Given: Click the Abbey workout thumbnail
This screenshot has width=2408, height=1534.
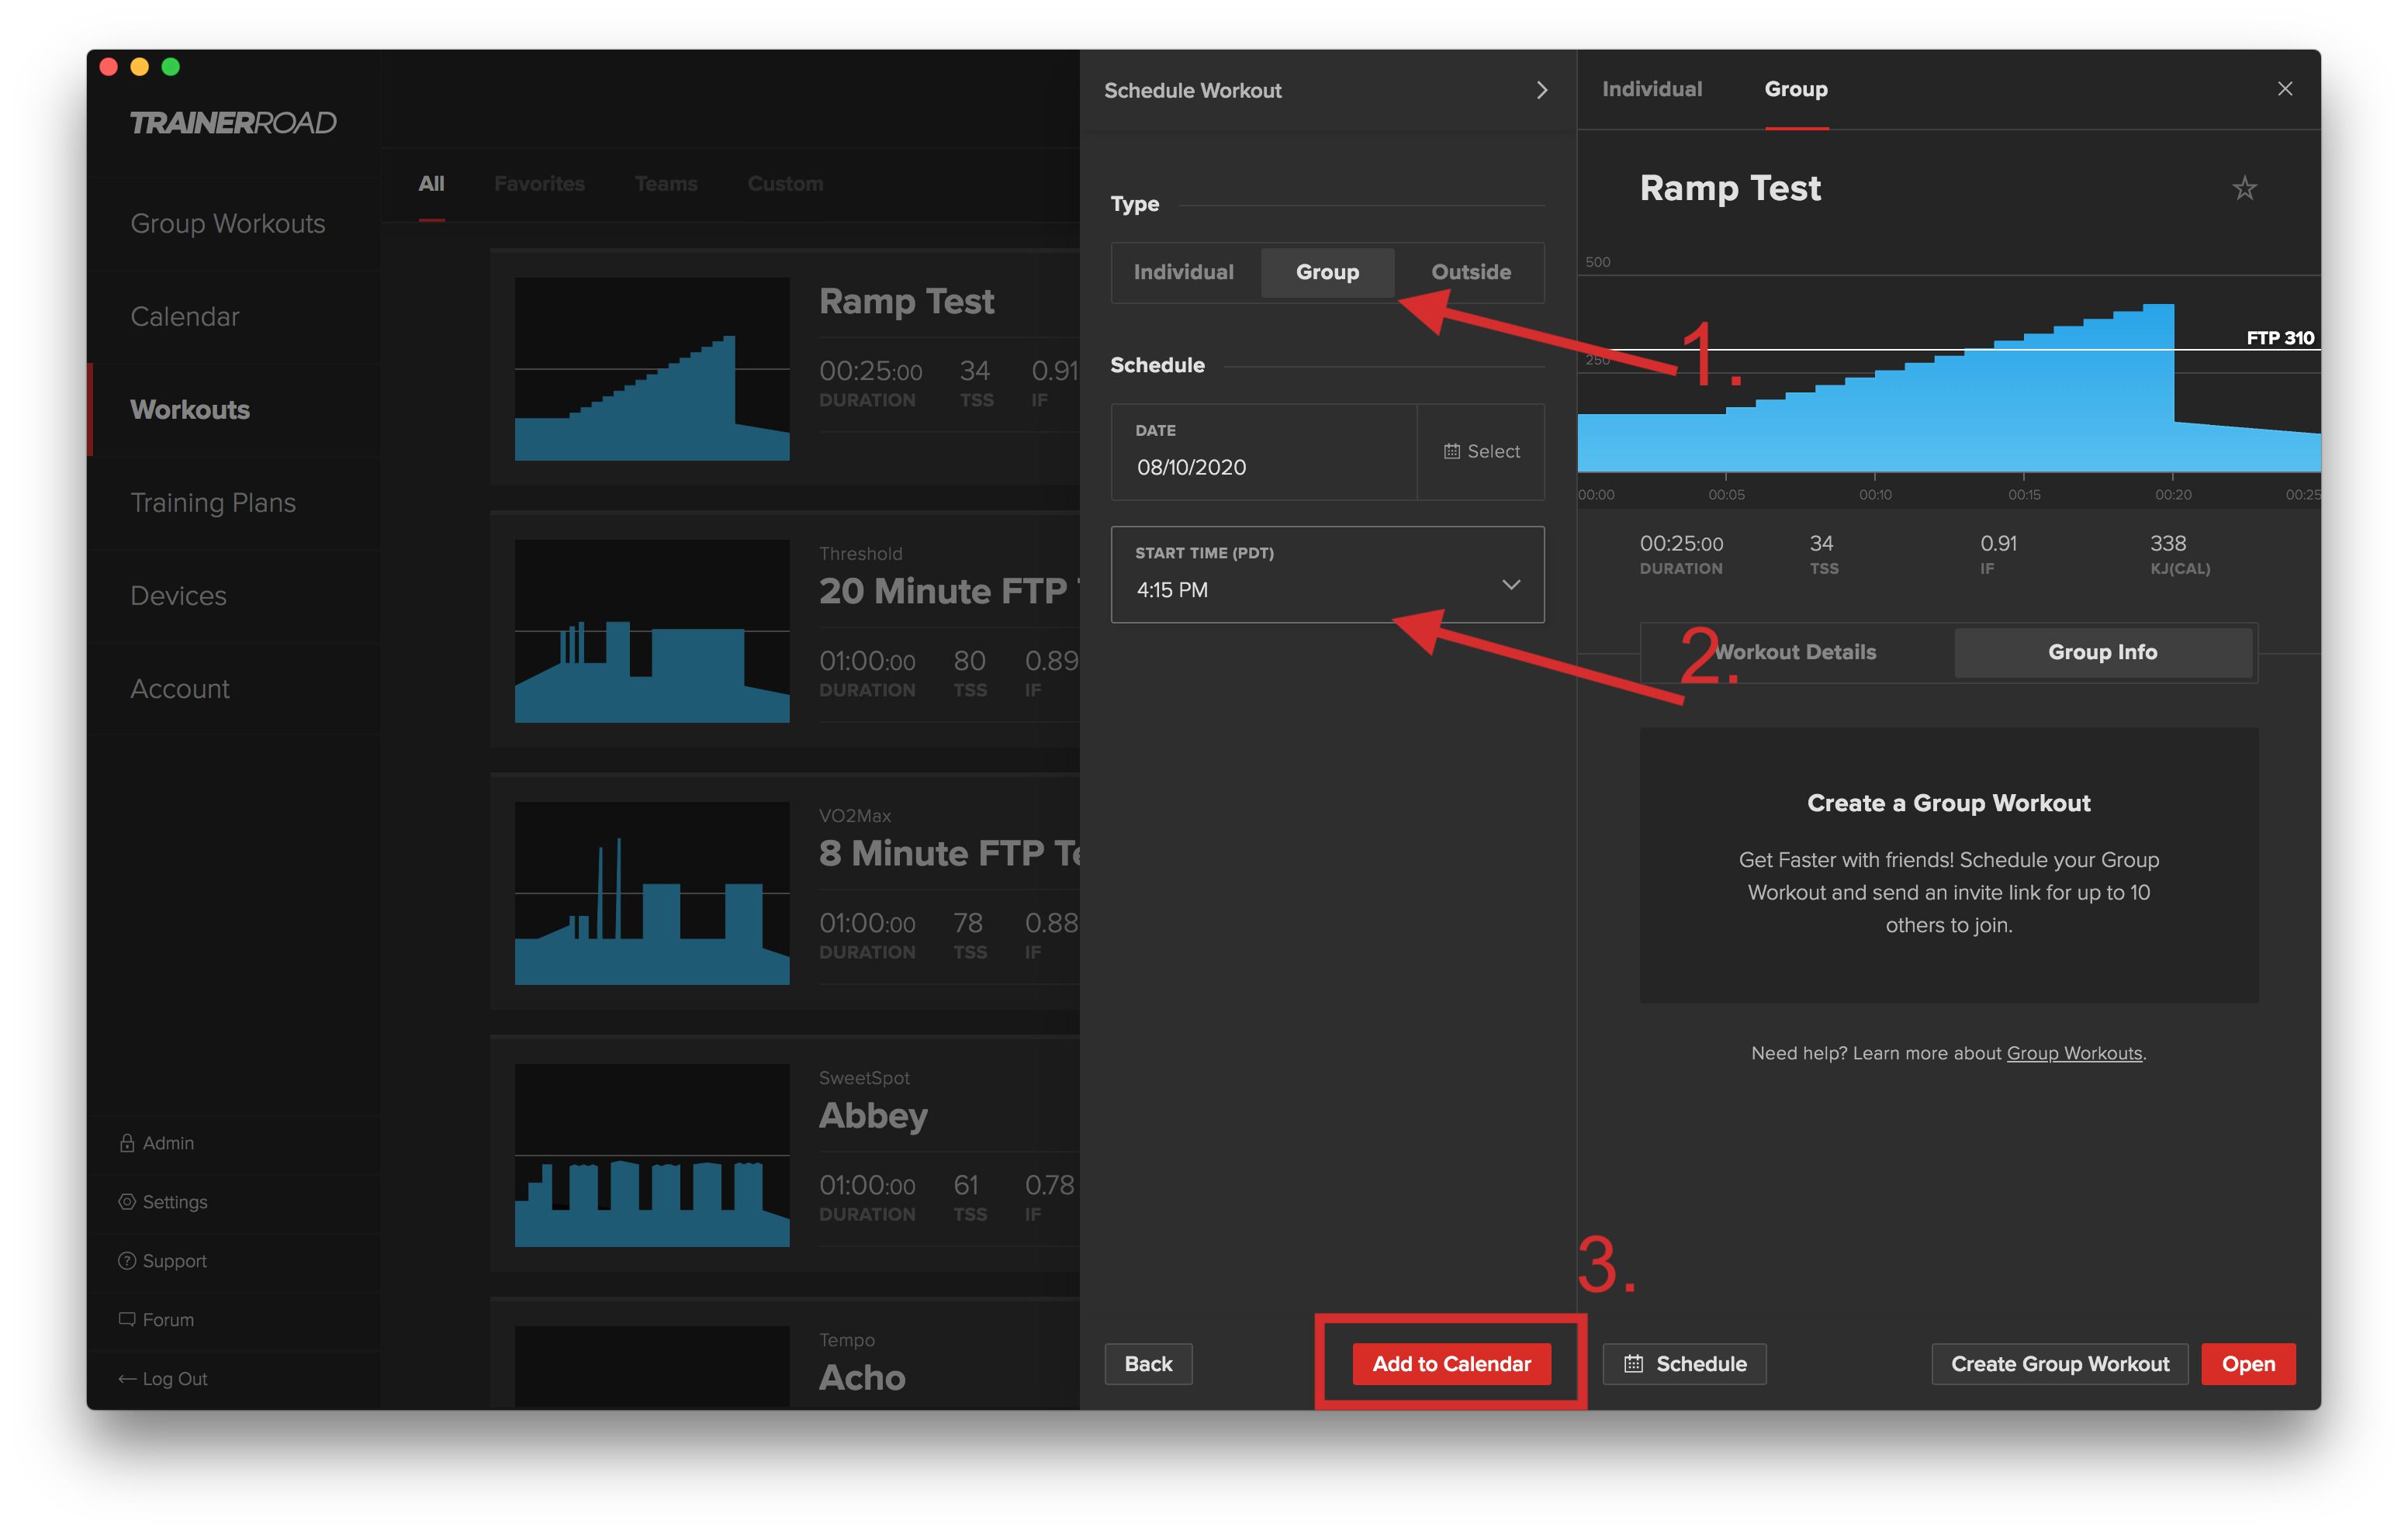Looking at the screenshot, I should 652,1155.
